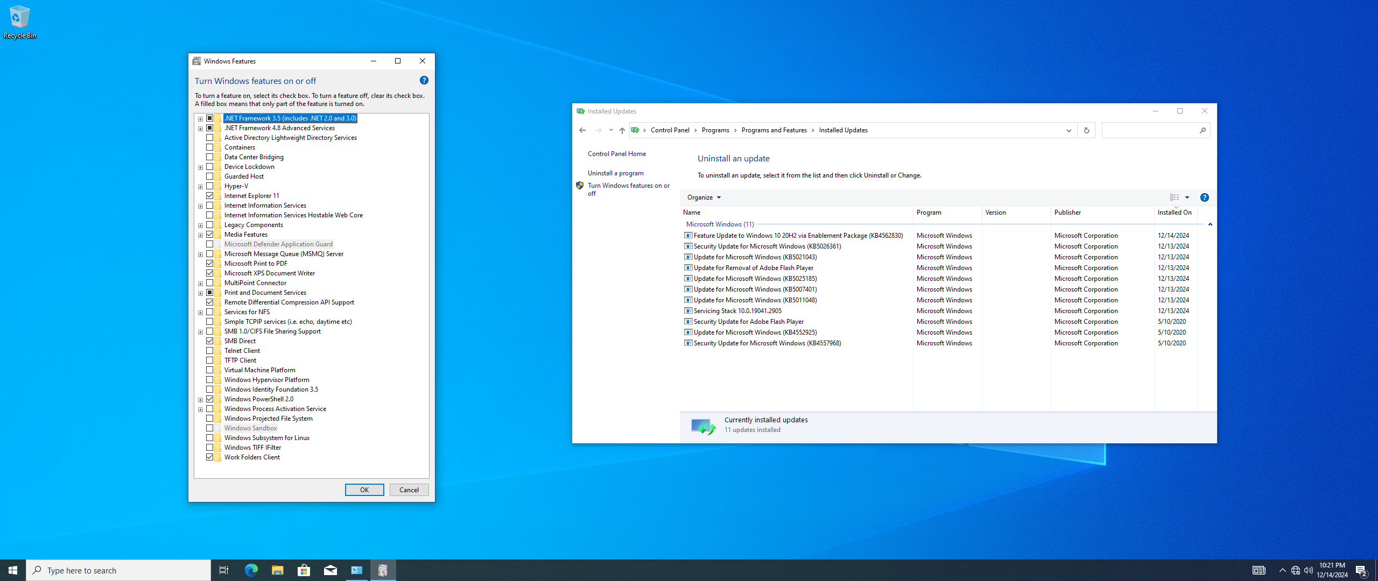Sort by Publisher column header
This screenshot has height=581, width=1378.
(x=1102, y=212)
